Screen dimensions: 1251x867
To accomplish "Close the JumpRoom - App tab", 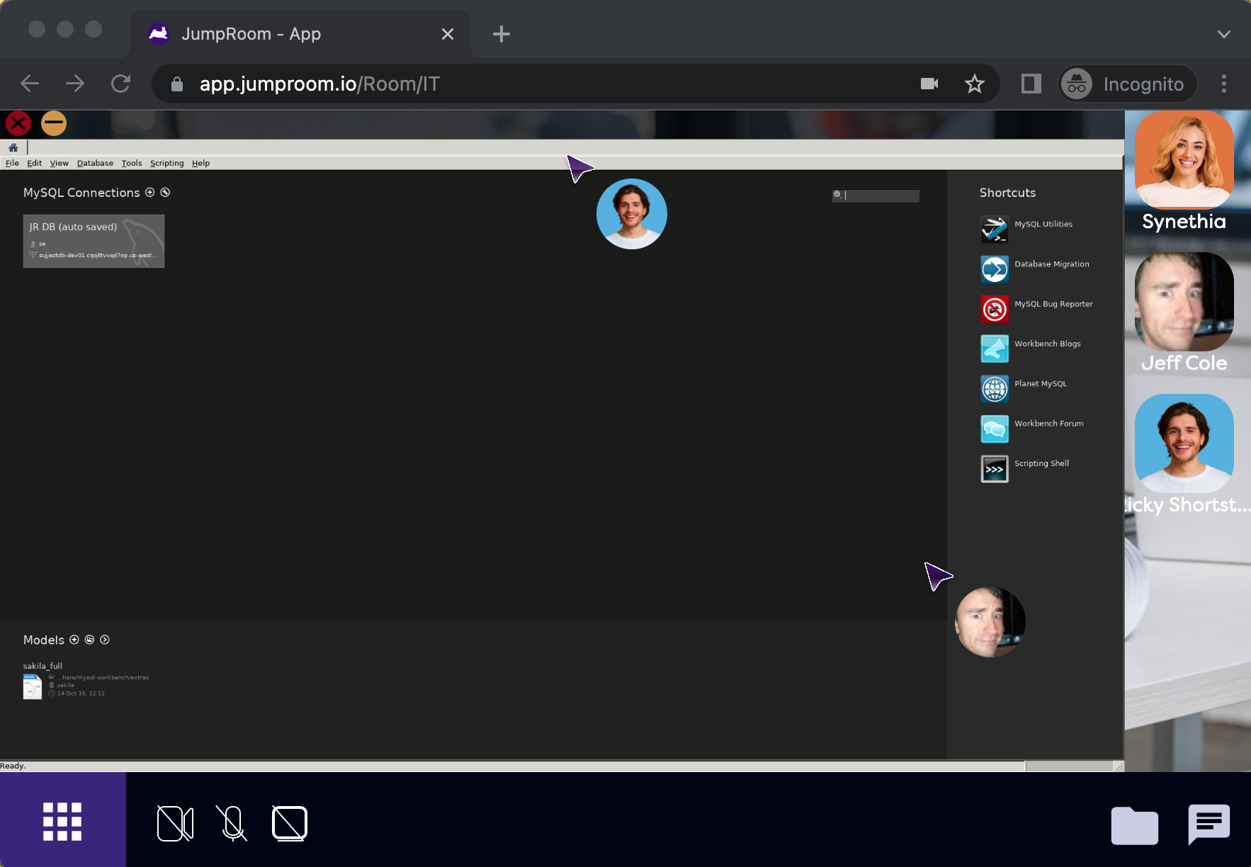I will pyautogui.click(x=448, y=34).
